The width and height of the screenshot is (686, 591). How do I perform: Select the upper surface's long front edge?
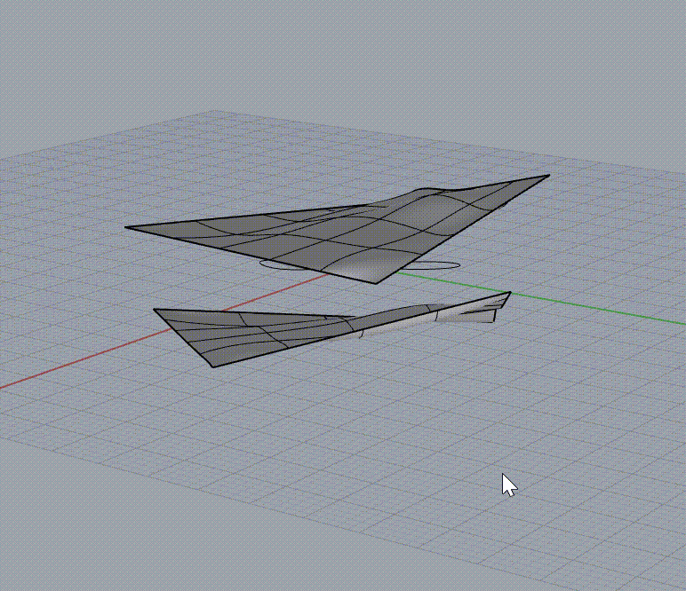click(x=250, y=255)
